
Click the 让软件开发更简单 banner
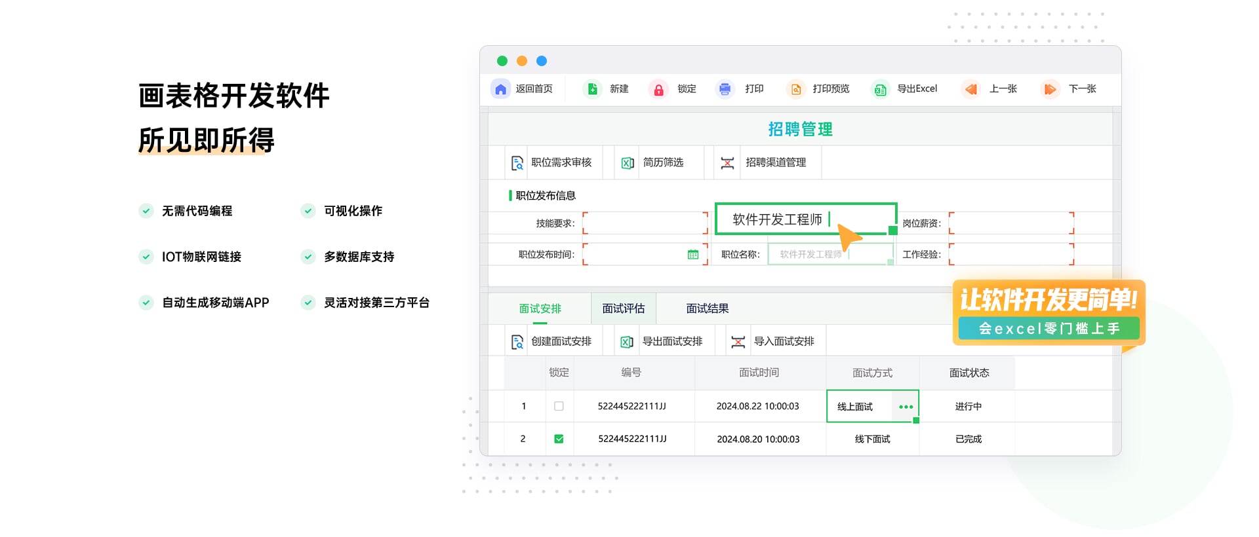(1049, 300)
